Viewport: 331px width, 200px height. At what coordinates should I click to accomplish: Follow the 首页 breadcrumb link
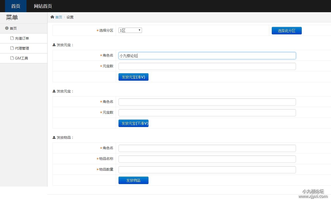59,17
